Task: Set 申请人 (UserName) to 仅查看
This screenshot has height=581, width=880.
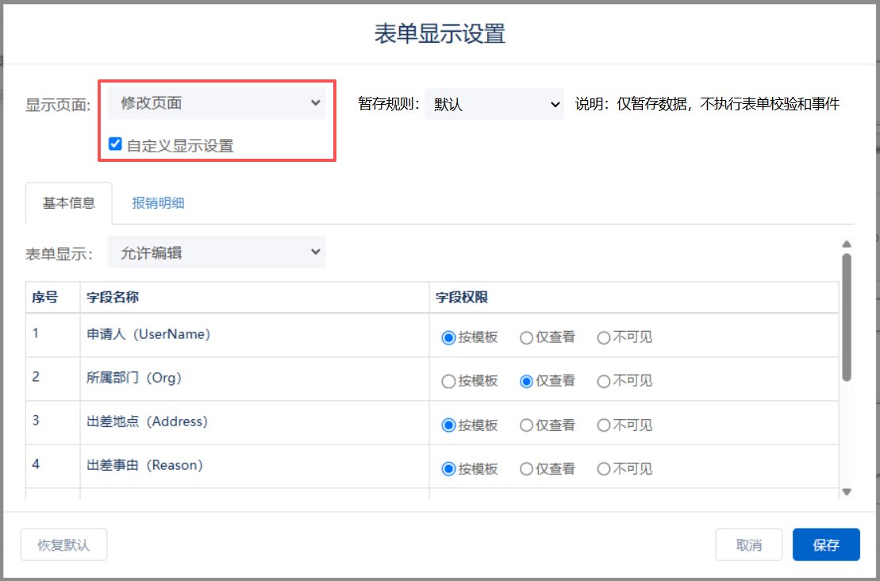Action: [x=526, y=337]
